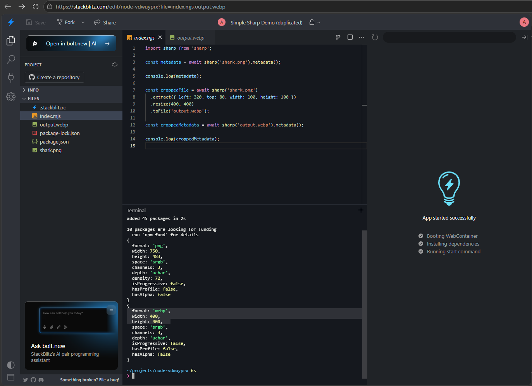
Task: Open the Files explorer sidebar icon
Action: pyautogui.click(x=11, y=41)
